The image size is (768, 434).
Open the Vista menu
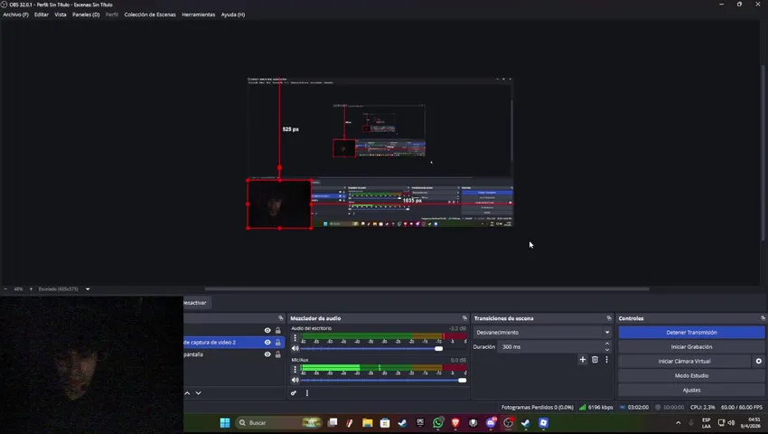tap(61, 14)
